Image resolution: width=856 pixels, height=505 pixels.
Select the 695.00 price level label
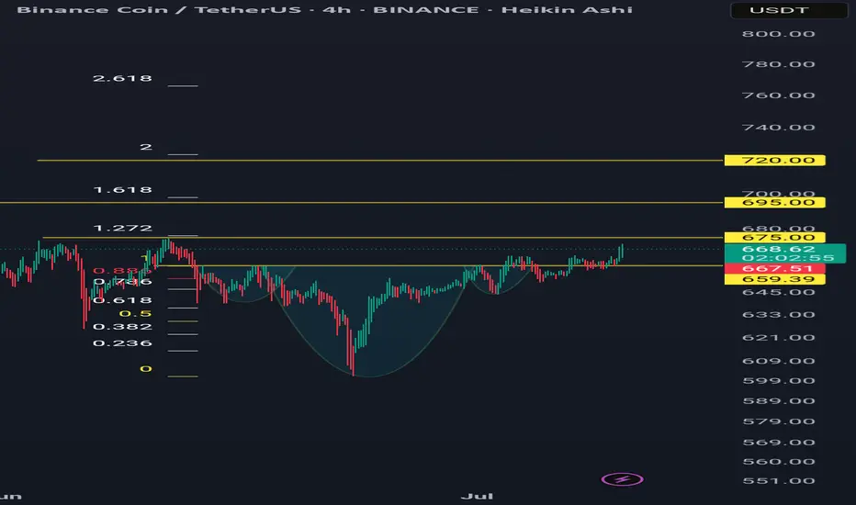click(x=774, y=203)
